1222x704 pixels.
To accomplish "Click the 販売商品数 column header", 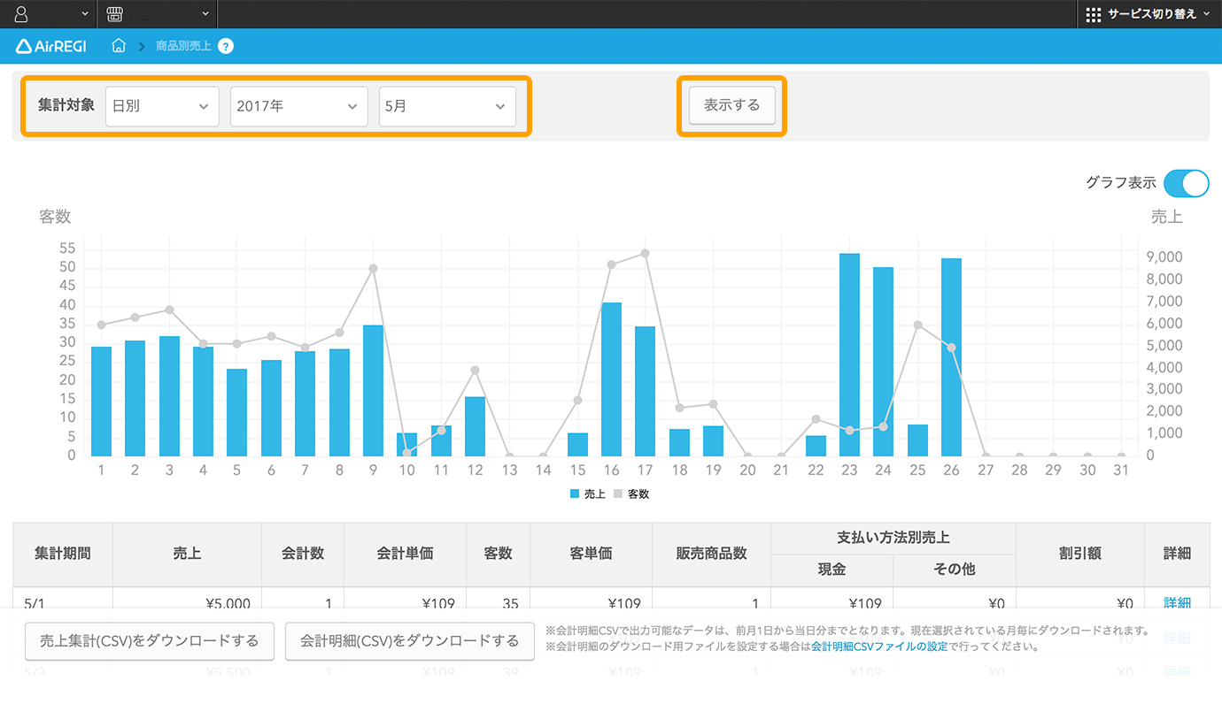I will (x=711, y=554).
